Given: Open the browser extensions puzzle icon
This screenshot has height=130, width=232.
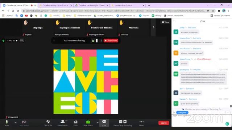Looking at the screenshot, I should [219, 11].
